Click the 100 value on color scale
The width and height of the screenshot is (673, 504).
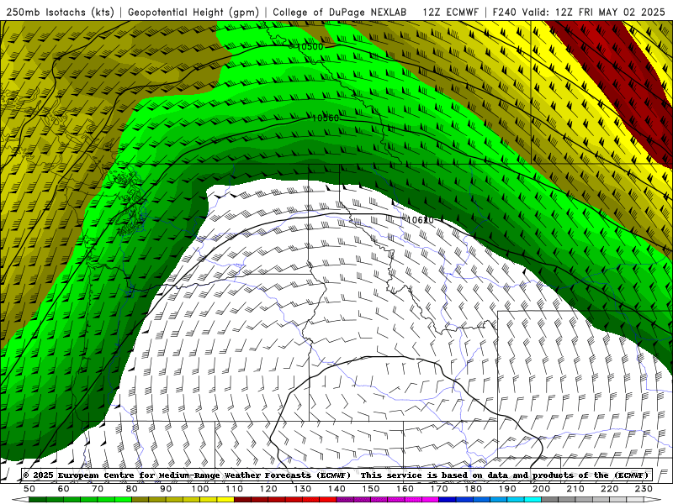(x=200, y=489)
